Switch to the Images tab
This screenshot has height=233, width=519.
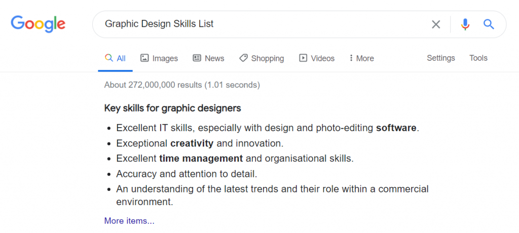[159, 58]
